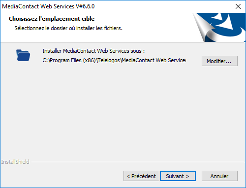This screenshot has height=188, width=246.
Task: Continue with the Suivant button
Action: (x=178, y=176)
